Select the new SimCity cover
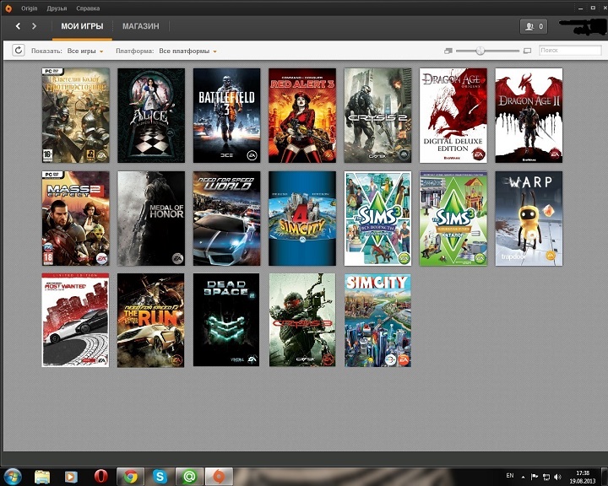The image size is (608, 486). [378, 320]
